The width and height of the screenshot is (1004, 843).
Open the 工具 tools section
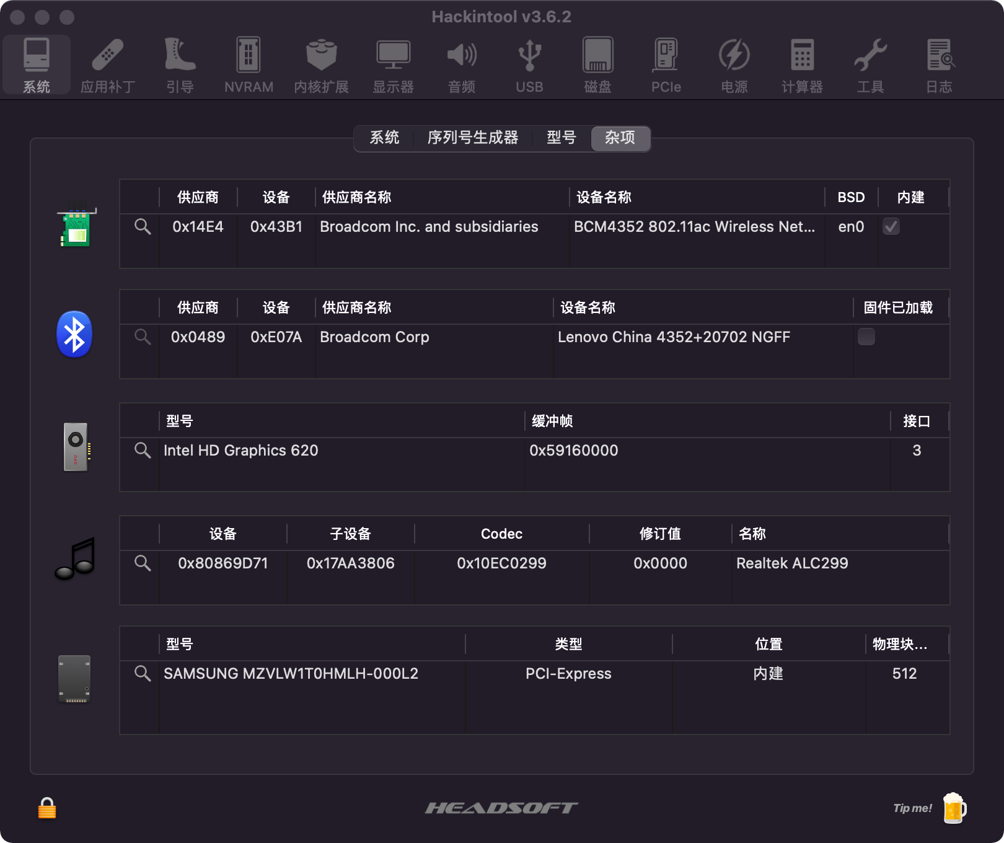(x=870, y=65)
